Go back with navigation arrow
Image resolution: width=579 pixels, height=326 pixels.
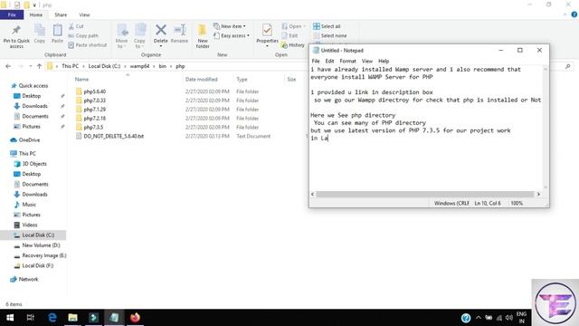8,66
